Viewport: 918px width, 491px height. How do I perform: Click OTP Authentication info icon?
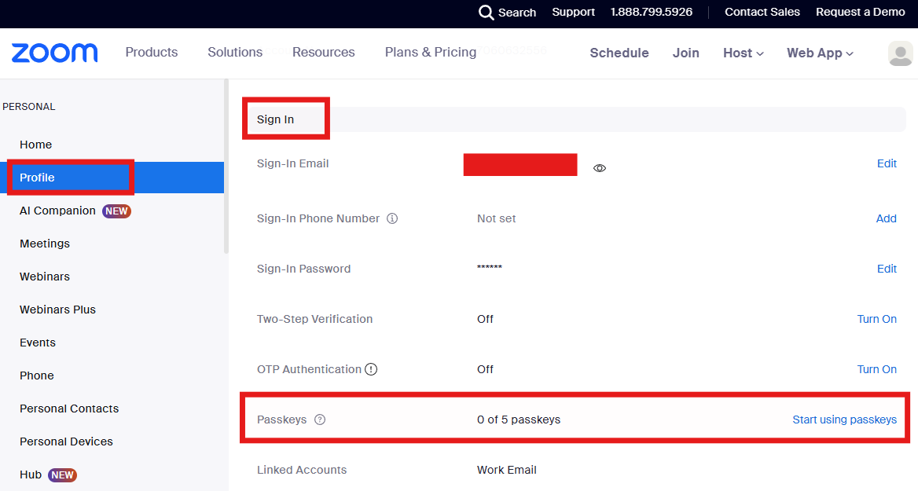click(x=371, y=369)
